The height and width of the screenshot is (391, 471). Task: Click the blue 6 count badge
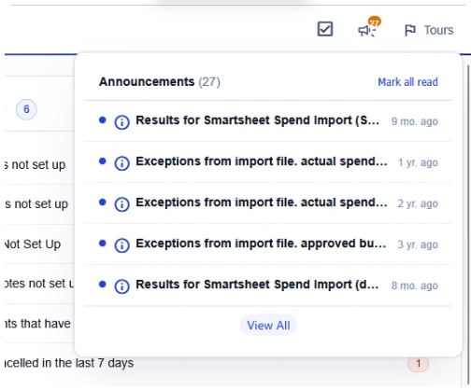pos(26,109)
